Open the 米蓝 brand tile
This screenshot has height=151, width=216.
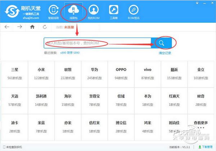pyautogui.click(x=41, y=127)
